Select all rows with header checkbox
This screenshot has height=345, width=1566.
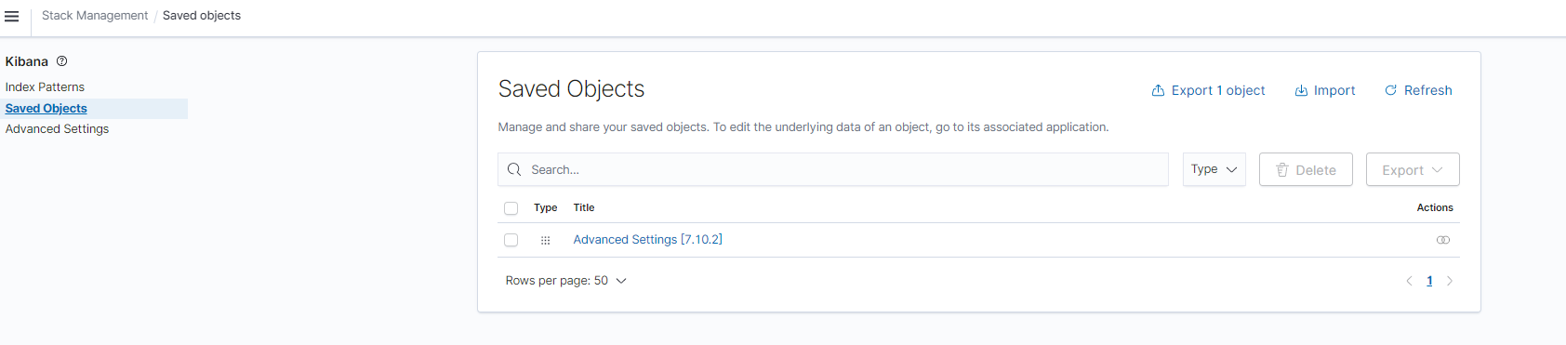[x=511, y=208]
